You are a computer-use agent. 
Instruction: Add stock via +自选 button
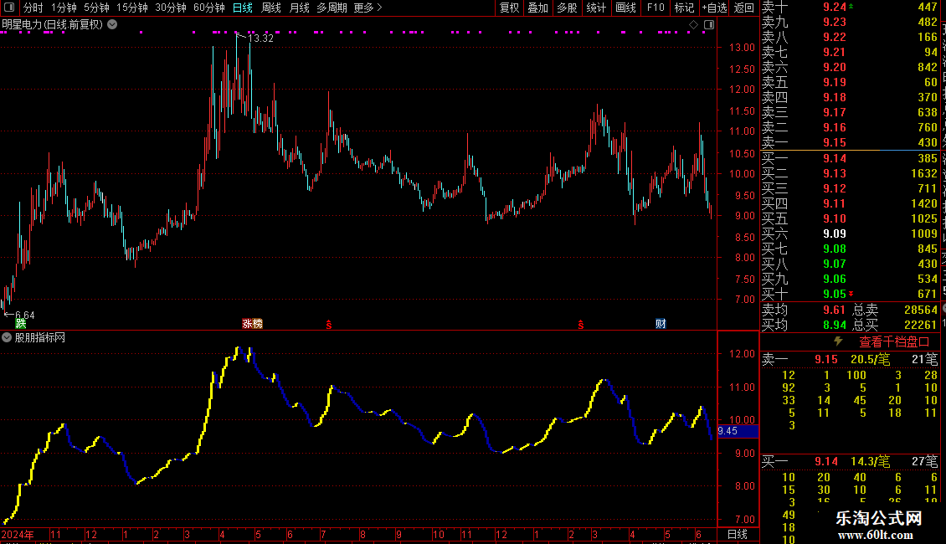coord(714,8)
